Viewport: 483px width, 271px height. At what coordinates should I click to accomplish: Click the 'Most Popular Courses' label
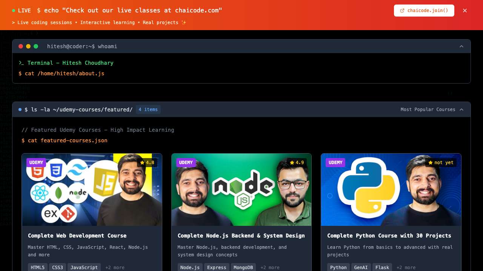coord(428,110)
